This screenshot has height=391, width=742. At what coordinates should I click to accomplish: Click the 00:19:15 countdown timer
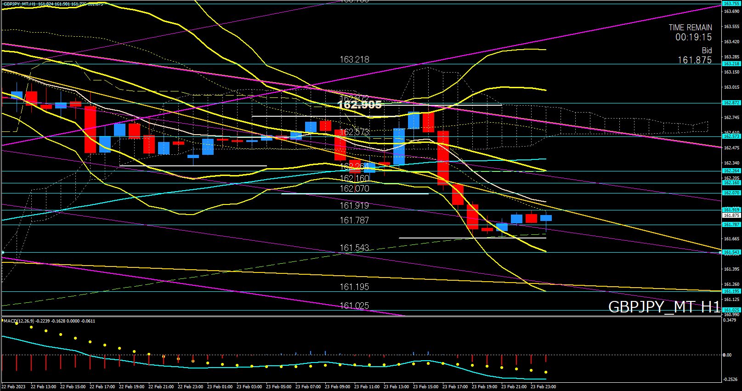click(x=693, y=37)
